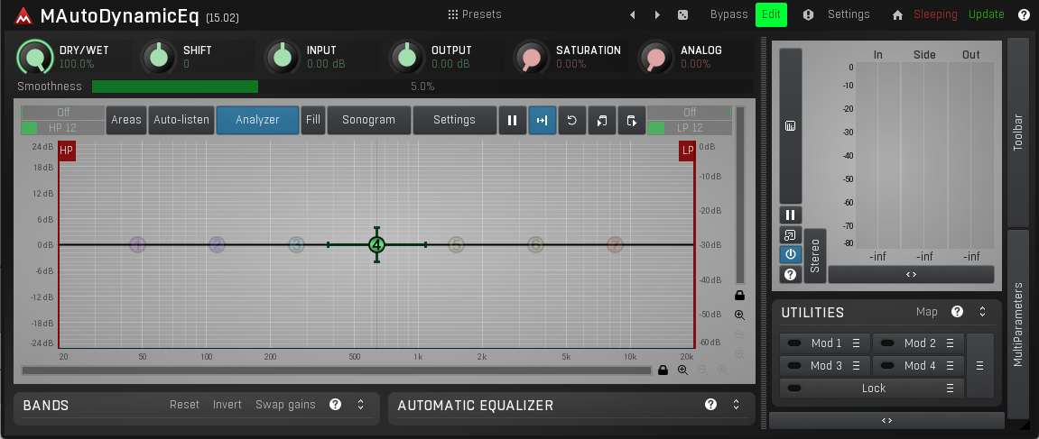Toggle the Analyzer button
Screen dimensions: 1039x439
(258, 120)
